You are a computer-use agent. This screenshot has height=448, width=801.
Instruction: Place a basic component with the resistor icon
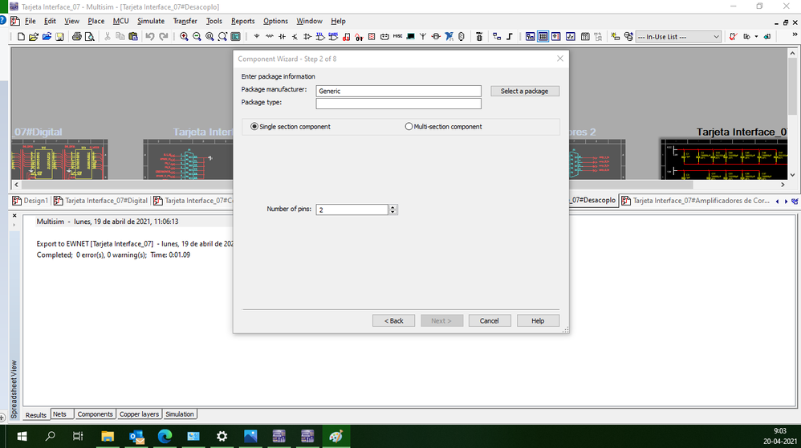pos(269,36)
